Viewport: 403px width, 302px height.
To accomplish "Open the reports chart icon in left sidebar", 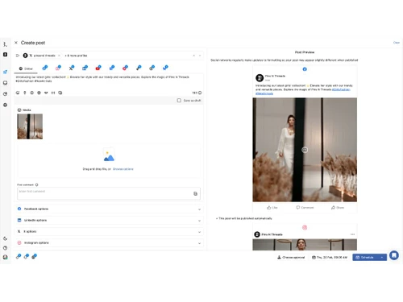I will [x=5, y=94].
